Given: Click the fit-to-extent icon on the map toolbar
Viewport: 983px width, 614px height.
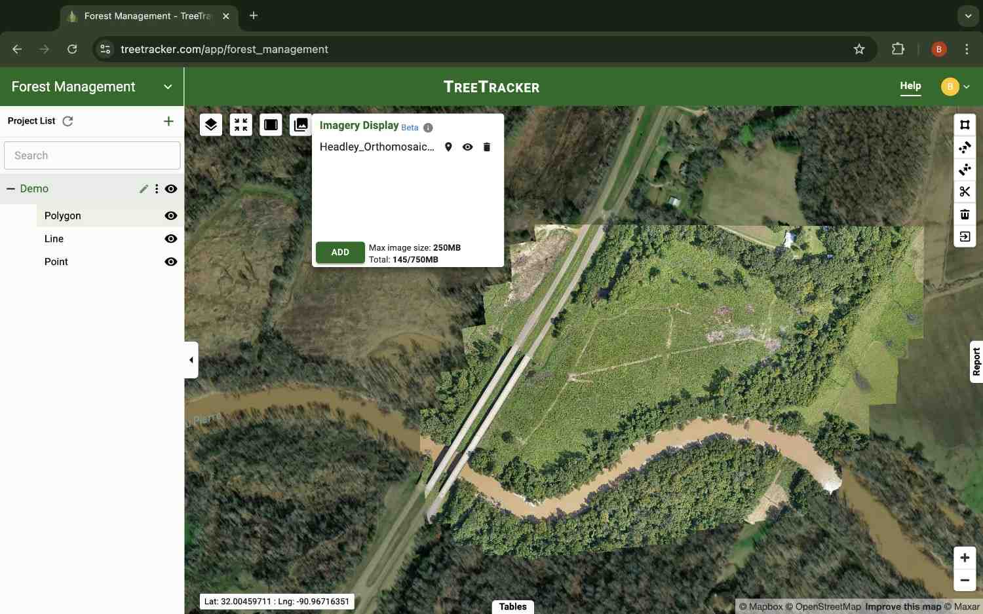Looking at the screenshot, I should [241, 124].
